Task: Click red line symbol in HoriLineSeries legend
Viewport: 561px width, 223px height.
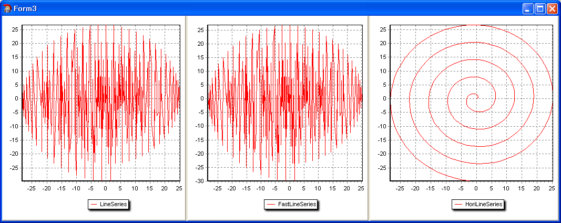Action: 457,204
